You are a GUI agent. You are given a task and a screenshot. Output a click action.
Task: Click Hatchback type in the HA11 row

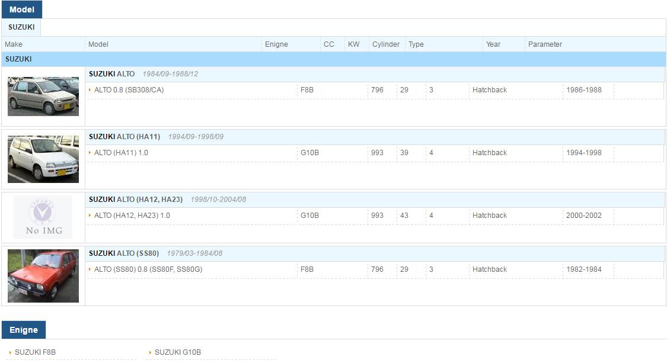click(x=490, y=153)
